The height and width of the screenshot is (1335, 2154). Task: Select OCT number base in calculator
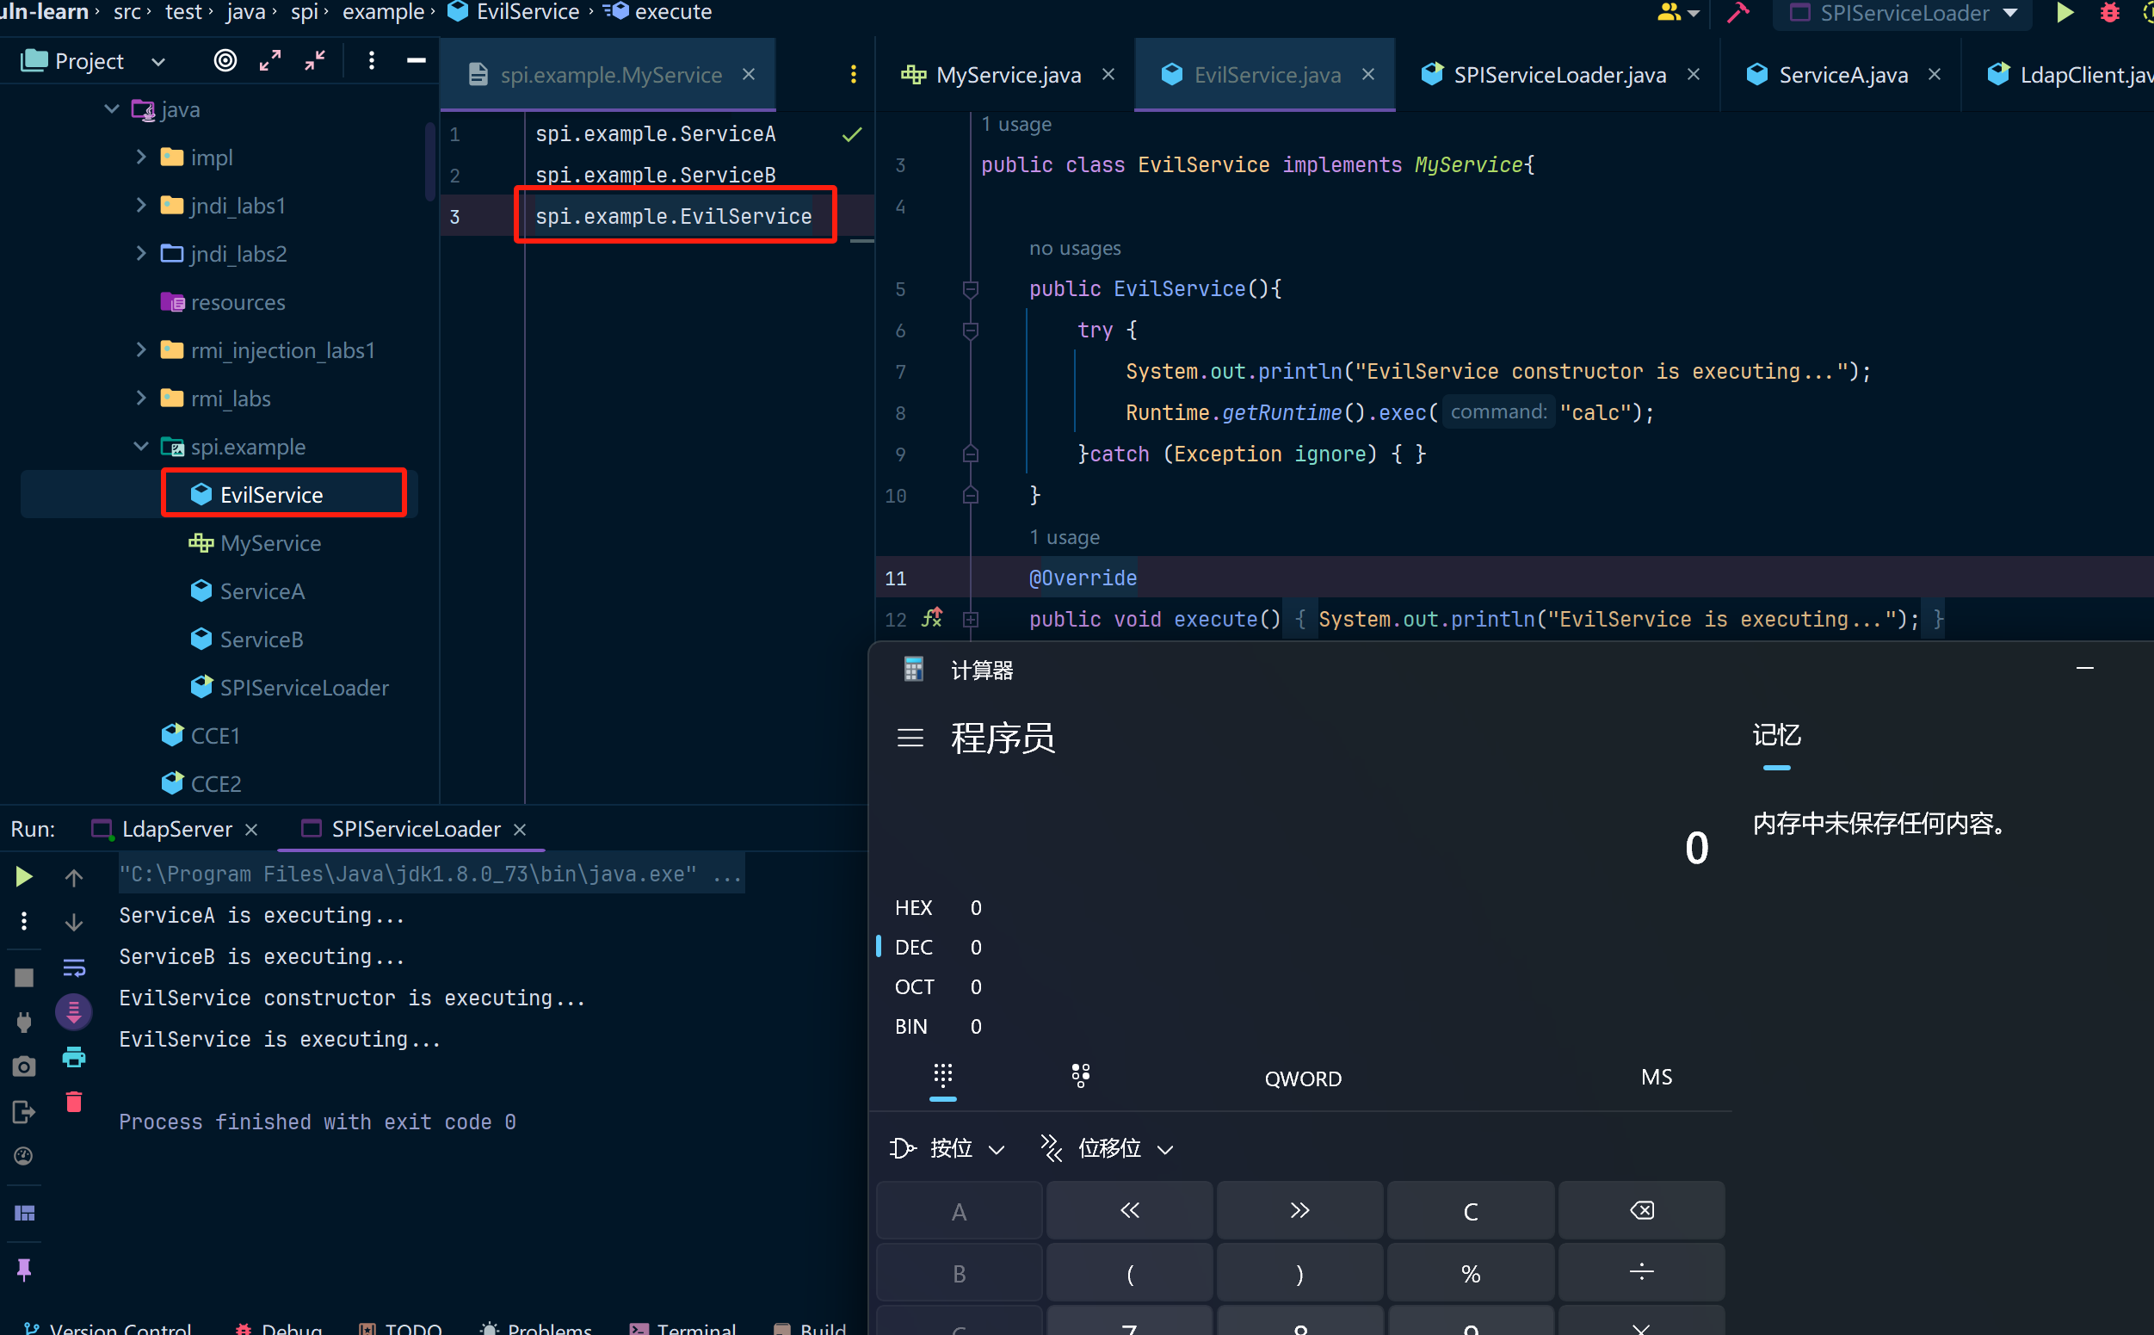click(914, 986)
